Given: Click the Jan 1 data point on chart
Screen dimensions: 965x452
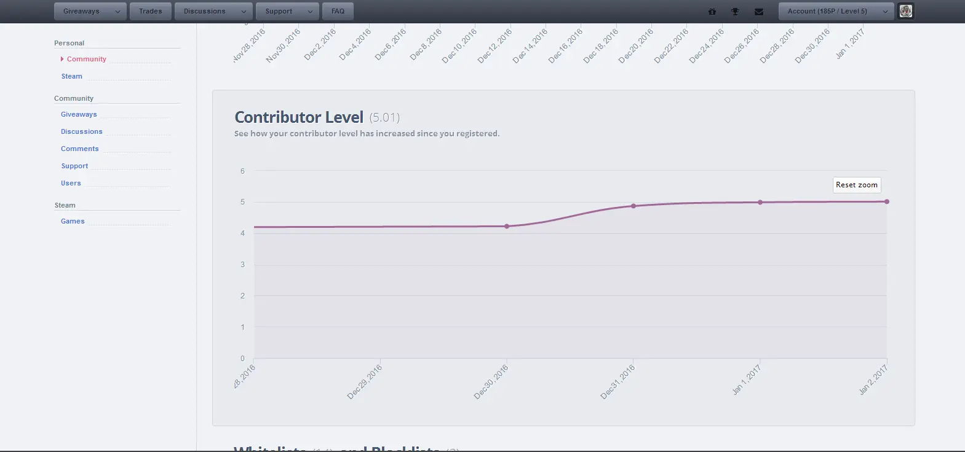Looking at the screenshot, I should tap(760, 202).
